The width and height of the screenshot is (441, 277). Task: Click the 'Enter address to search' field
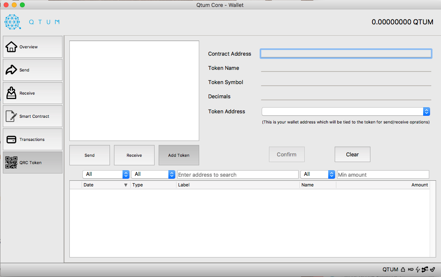coord(238,175)
